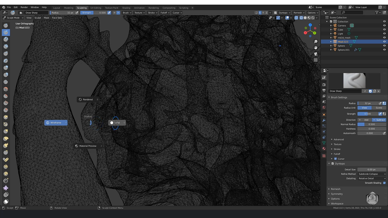Click the Autosmooth slider

(370, 133)
